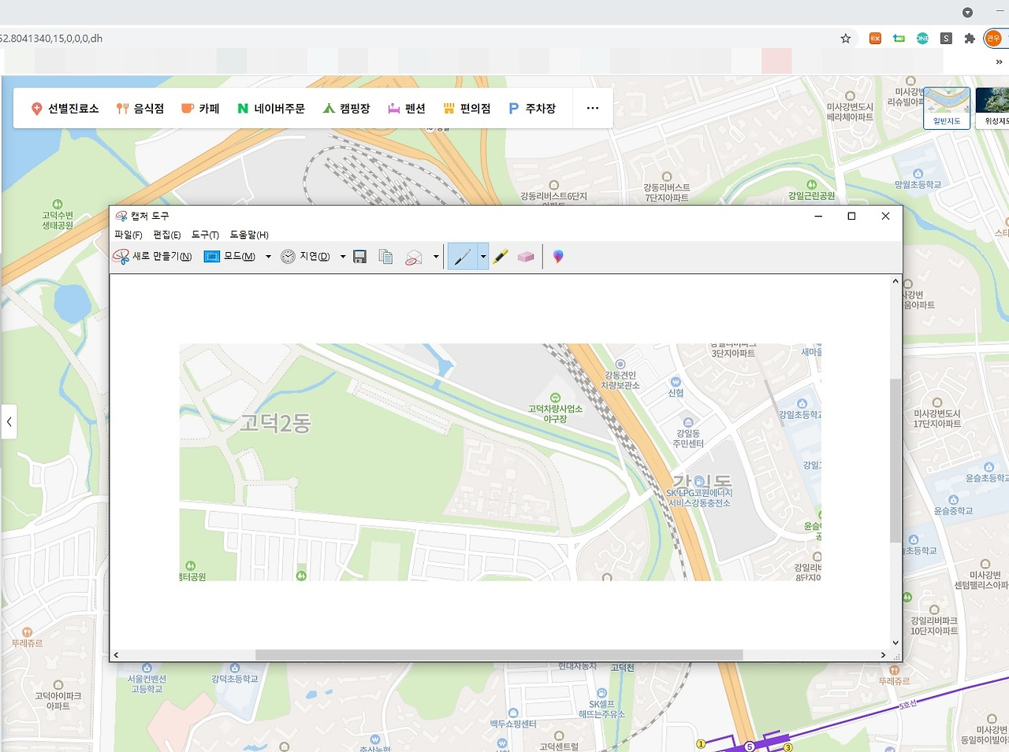This screenshot has width=1009, height=752.
Task: Send the snip via email icon
Action: (x=414, y=257)
